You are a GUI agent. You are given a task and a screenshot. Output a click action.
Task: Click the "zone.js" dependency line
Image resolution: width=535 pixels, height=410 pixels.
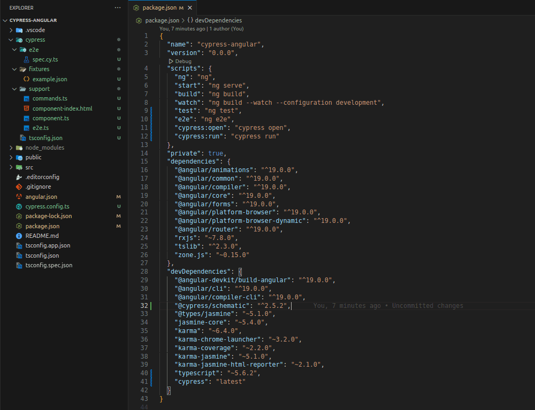[x=212, y=255]
